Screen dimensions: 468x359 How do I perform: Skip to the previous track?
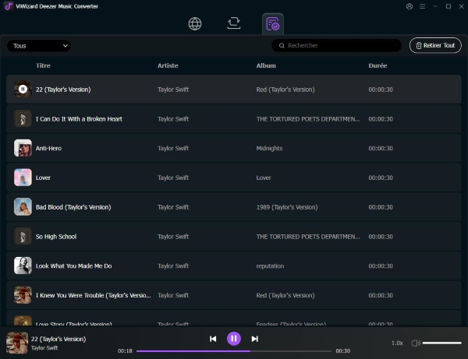click(x=213, y=339)
